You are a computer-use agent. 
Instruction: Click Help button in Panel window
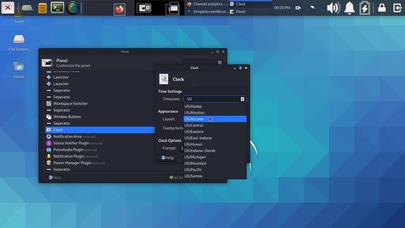55,177
